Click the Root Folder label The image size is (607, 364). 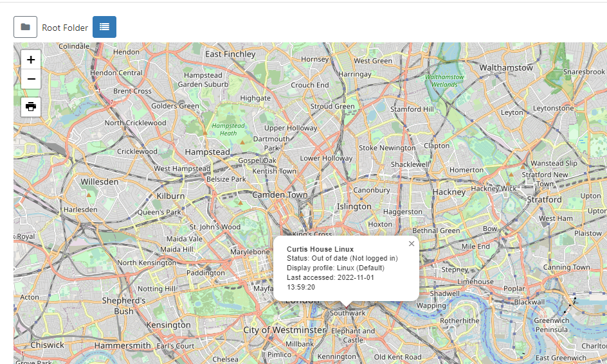click(x=65, y=28)
